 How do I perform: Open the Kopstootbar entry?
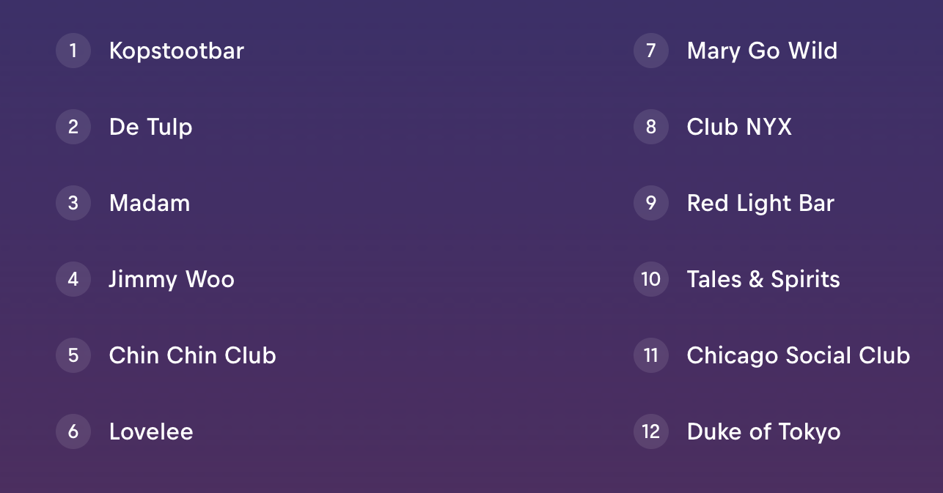pos(177,51)
